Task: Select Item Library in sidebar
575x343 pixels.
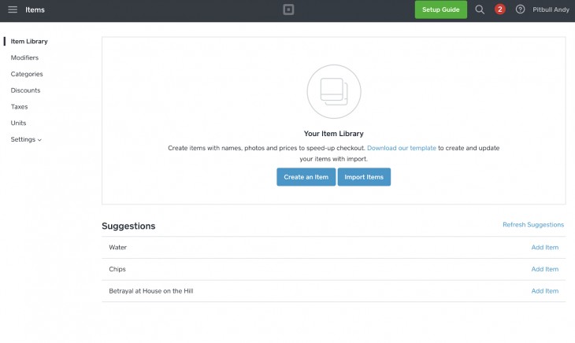Action: click(28, 41)
